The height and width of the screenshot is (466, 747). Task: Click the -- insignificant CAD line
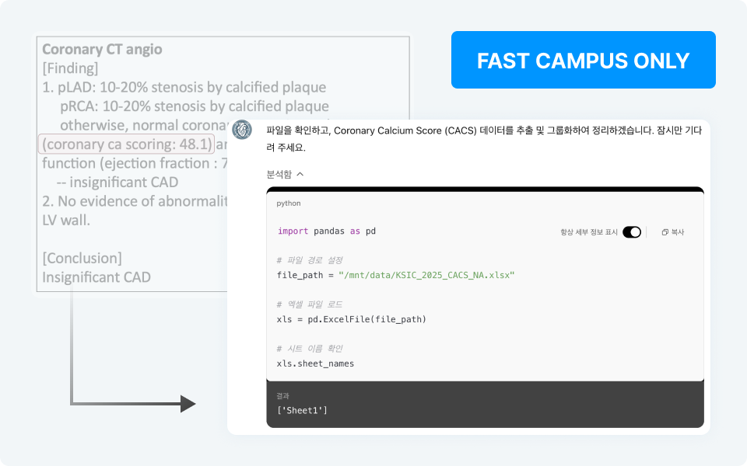(117, 182)
